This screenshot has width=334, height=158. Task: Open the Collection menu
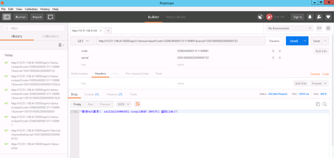click(x=31, y=9)
